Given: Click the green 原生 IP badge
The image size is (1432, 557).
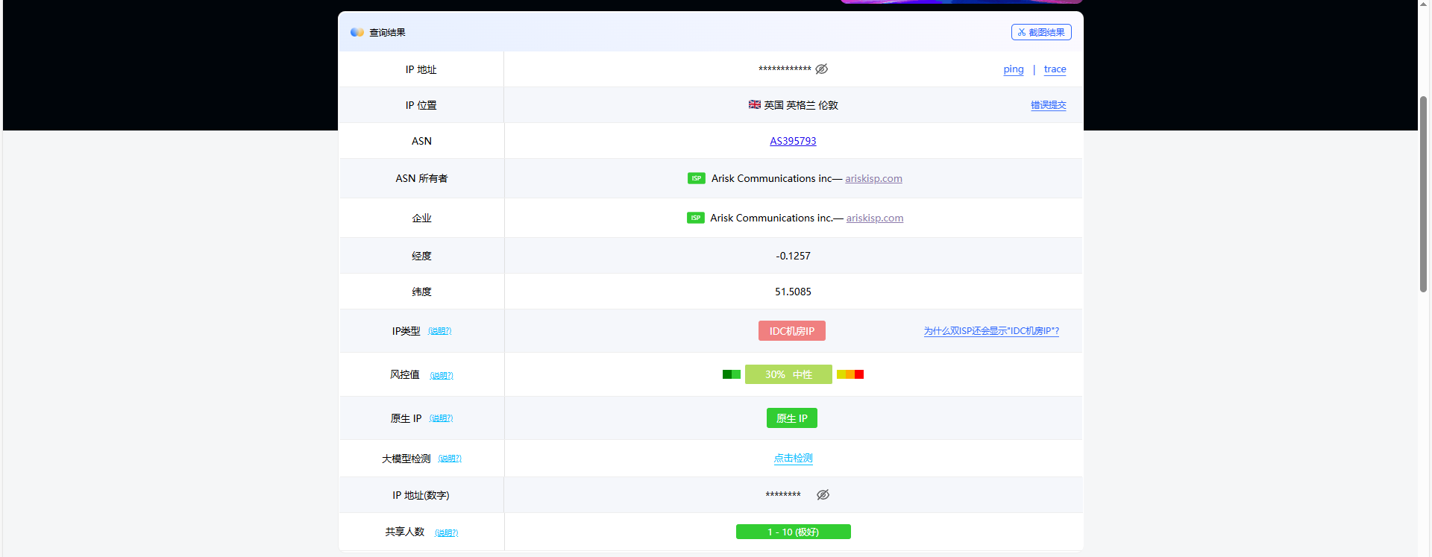Looking at the screenshot, I should click(x=791, y=418).
